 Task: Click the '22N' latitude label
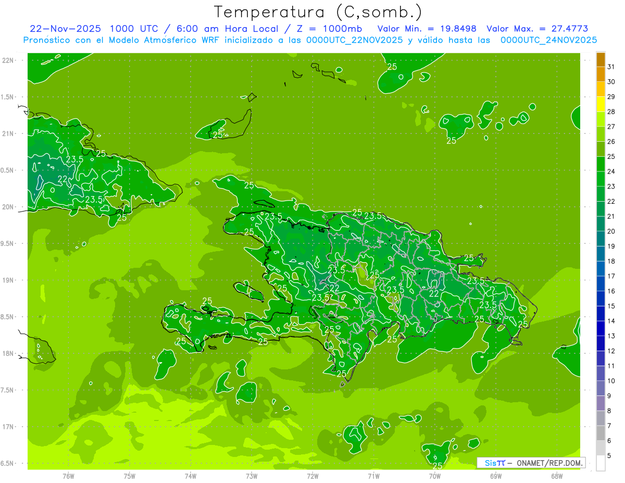coord(8,60)
